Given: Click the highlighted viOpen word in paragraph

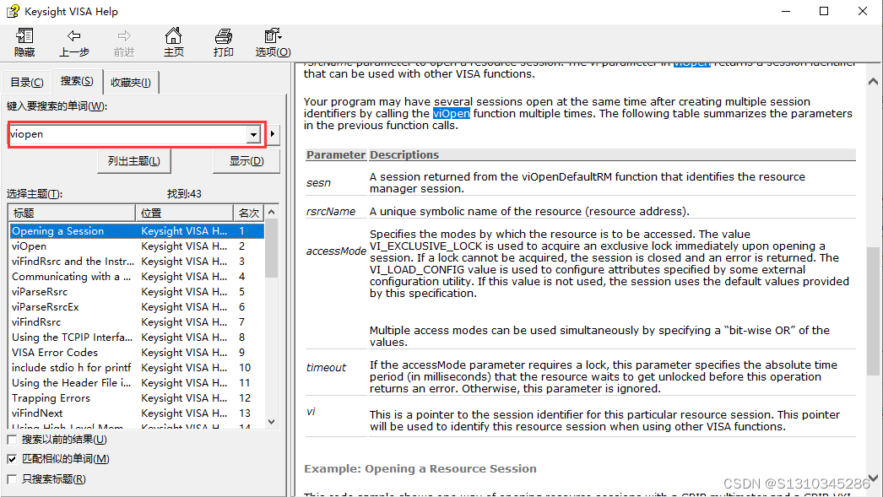Looking at the screenshot, I should click(x=451, y=114).
